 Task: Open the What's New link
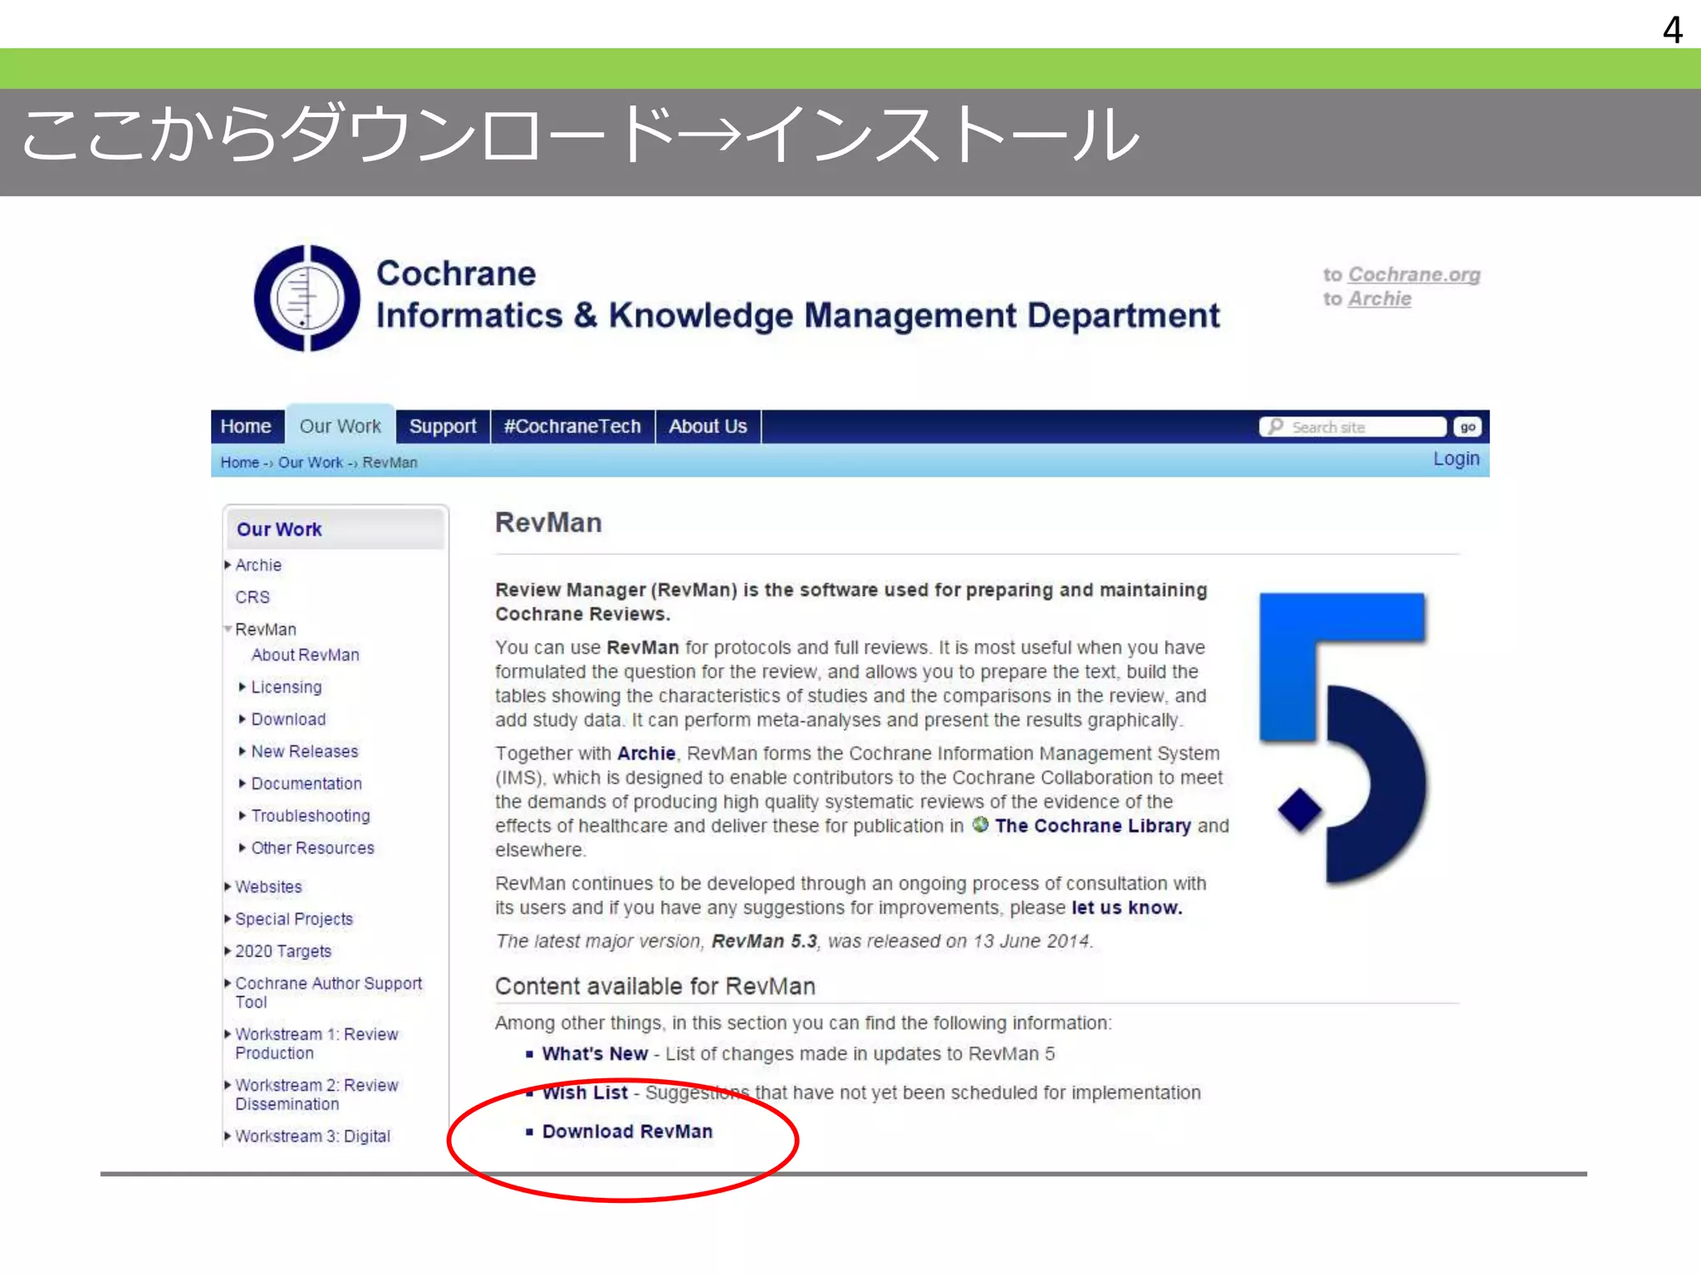tap(595, 1053)
